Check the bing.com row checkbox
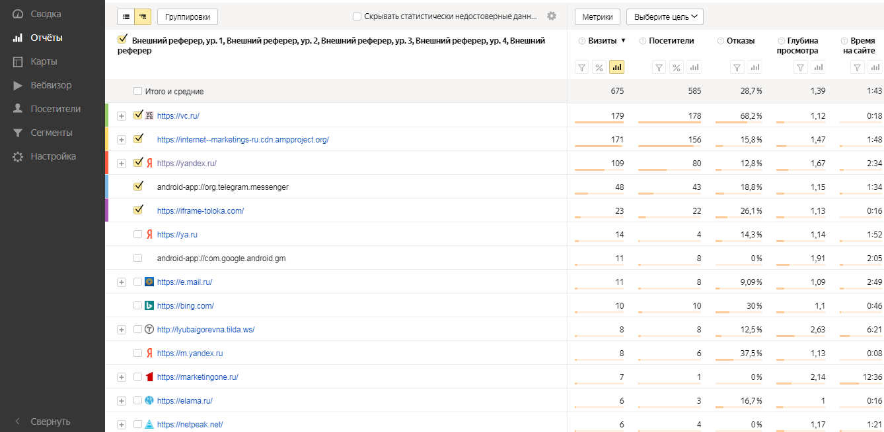884x432 pixels. (137, 305)
